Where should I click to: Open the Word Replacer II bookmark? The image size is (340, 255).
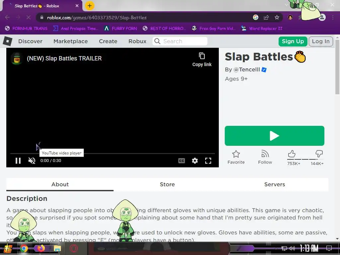click(x=262, y=29)
